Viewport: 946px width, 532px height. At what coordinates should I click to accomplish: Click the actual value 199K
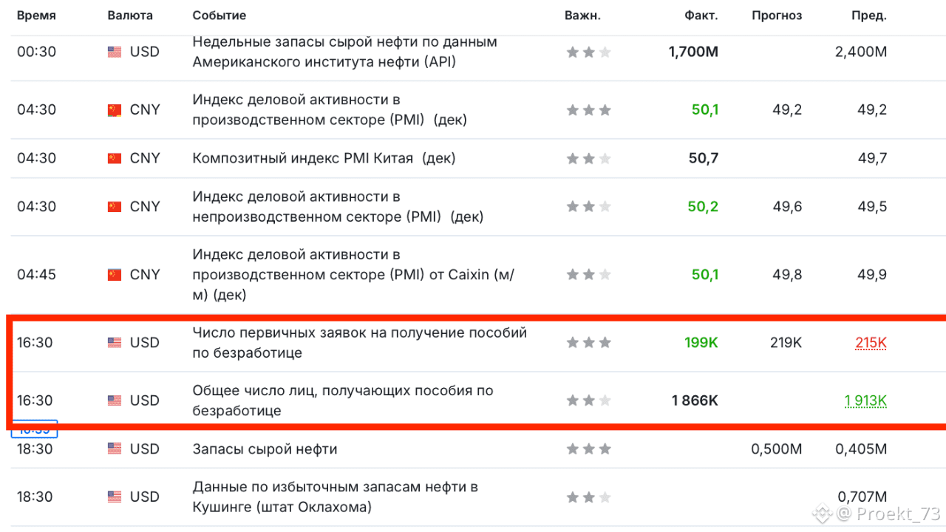(x=701, y=343)
